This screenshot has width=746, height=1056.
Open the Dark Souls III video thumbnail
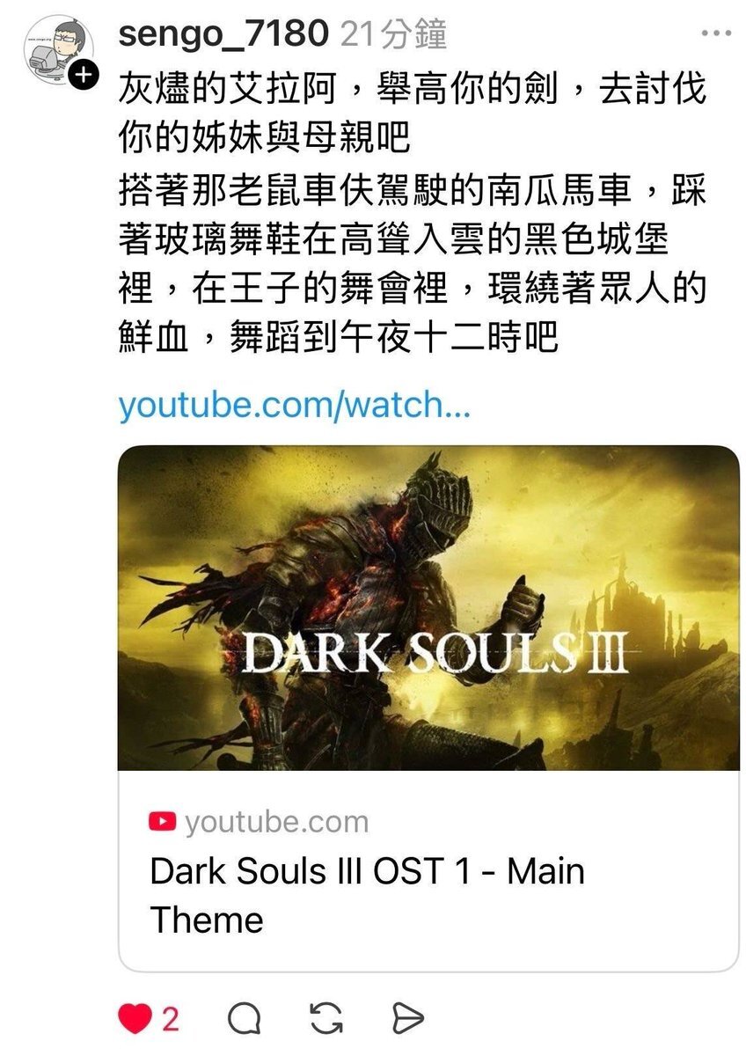428,608
